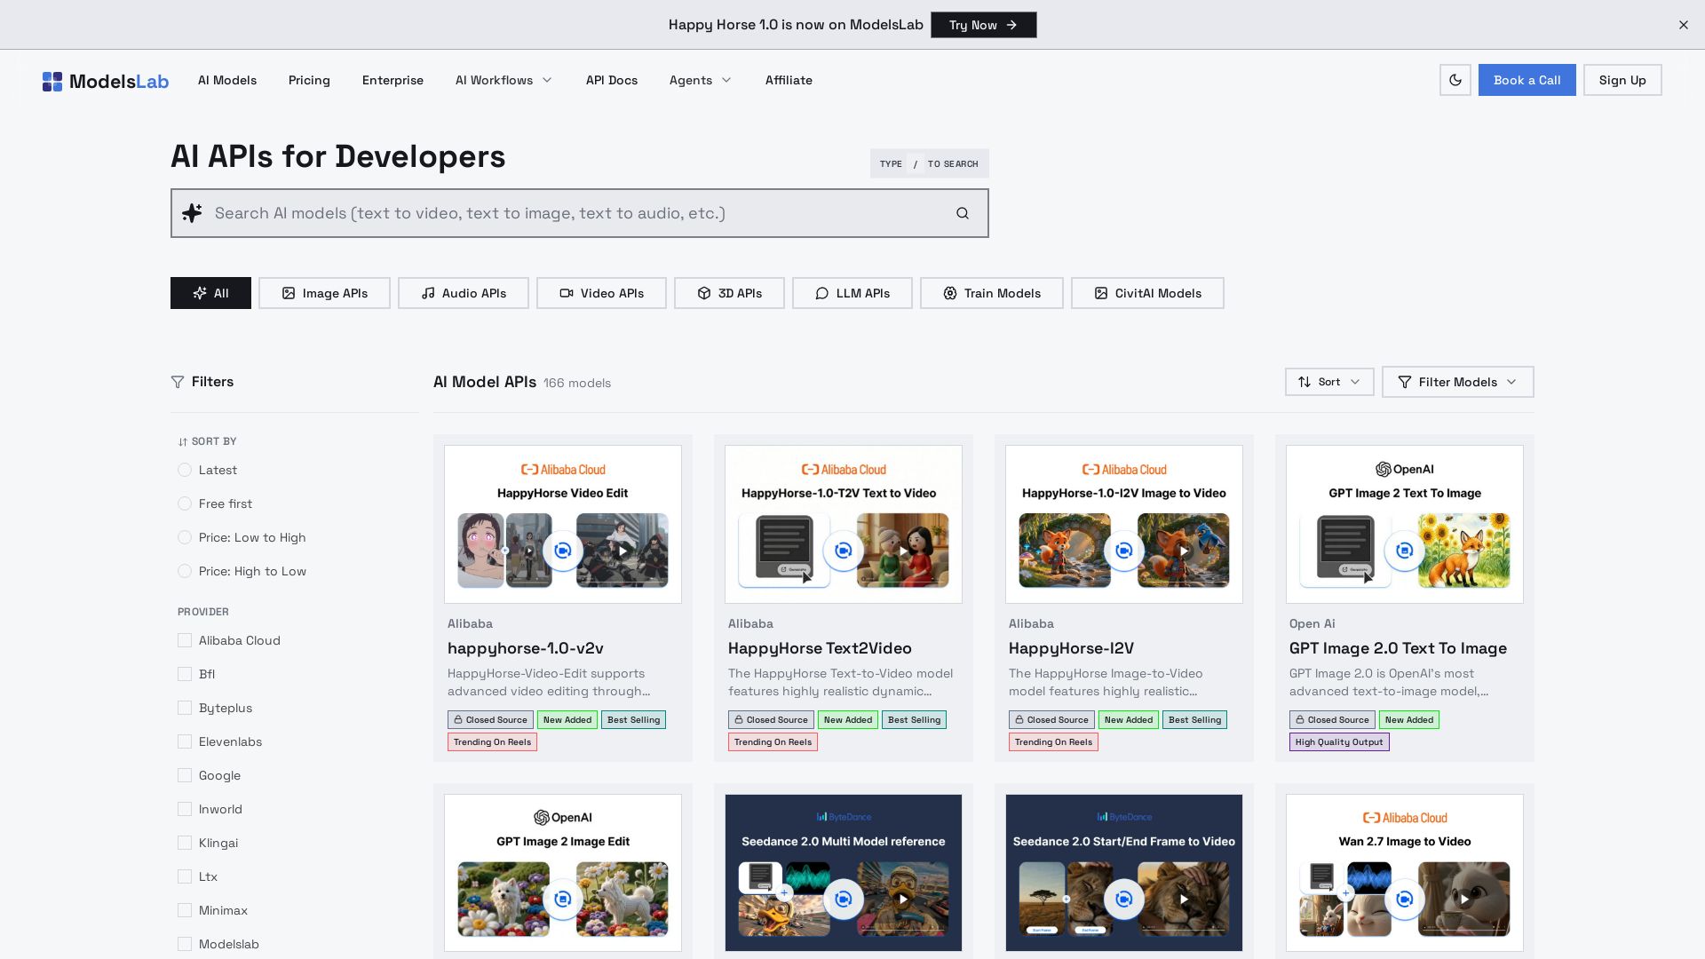Dismiss the Happy Horse announcement banner

pyautogui.click(x=1684, y=25)
